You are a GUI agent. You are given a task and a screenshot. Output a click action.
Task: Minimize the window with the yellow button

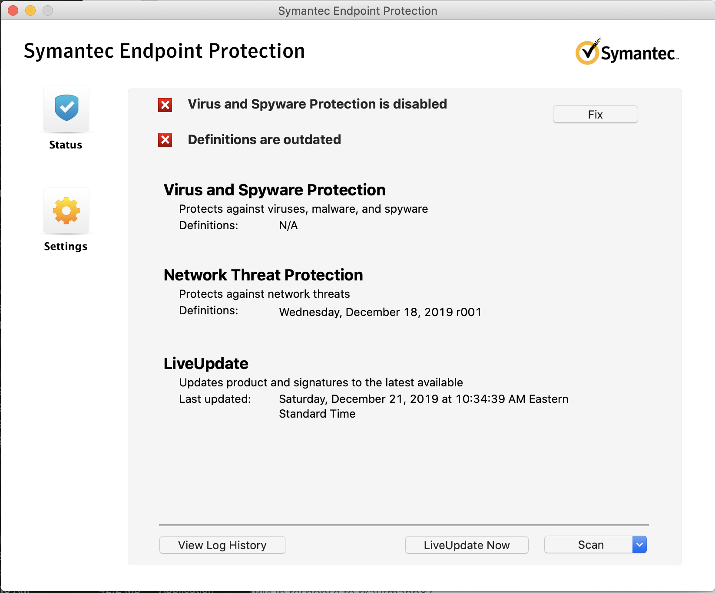coord(30,10)
